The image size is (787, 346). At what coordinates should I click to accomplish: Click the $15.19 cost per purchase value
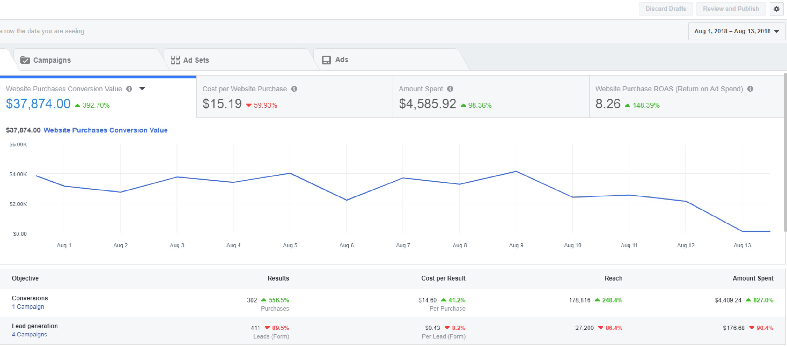(x=222, y=104)
